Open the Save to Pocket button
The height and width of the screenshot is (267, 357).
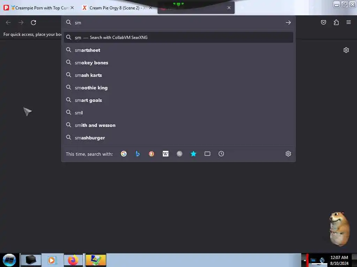click(x=323, y=22)
